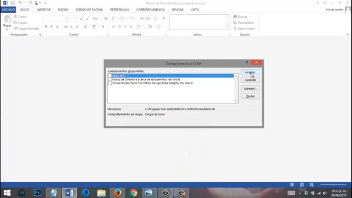The width and height of the screenshot is (352, 198).
Task: Click the Redo icon in quick access toolbar
Action: click(x=30, y=3)
